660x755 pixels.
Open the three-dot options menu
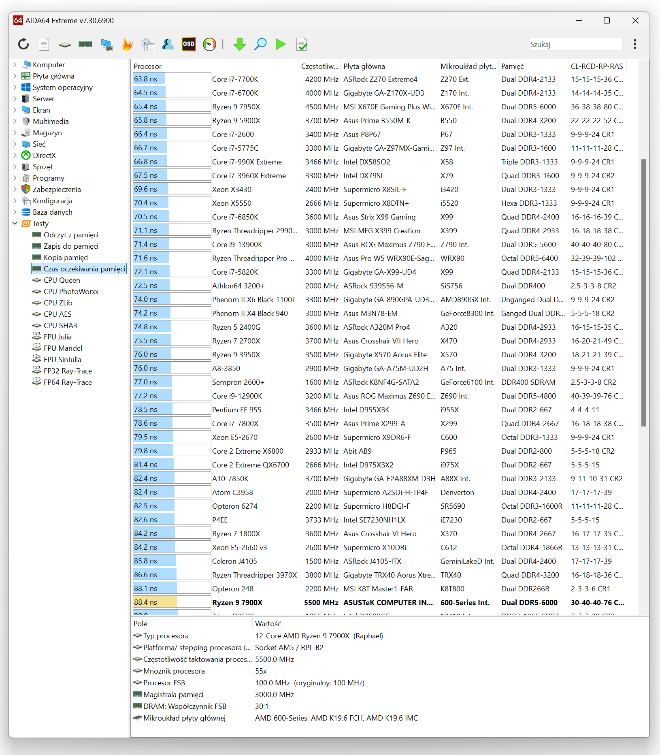pyautogui.click(x=634, y=44)
